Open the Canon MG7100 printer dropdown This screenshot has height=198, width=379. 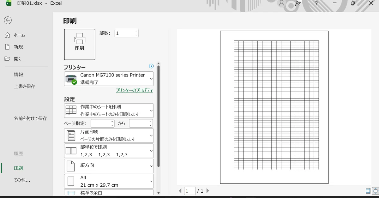tap(109, 79)
